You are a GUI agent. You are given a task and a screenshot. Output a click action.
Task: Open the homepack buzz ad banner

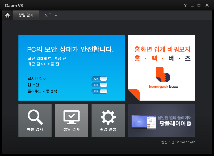162,68
